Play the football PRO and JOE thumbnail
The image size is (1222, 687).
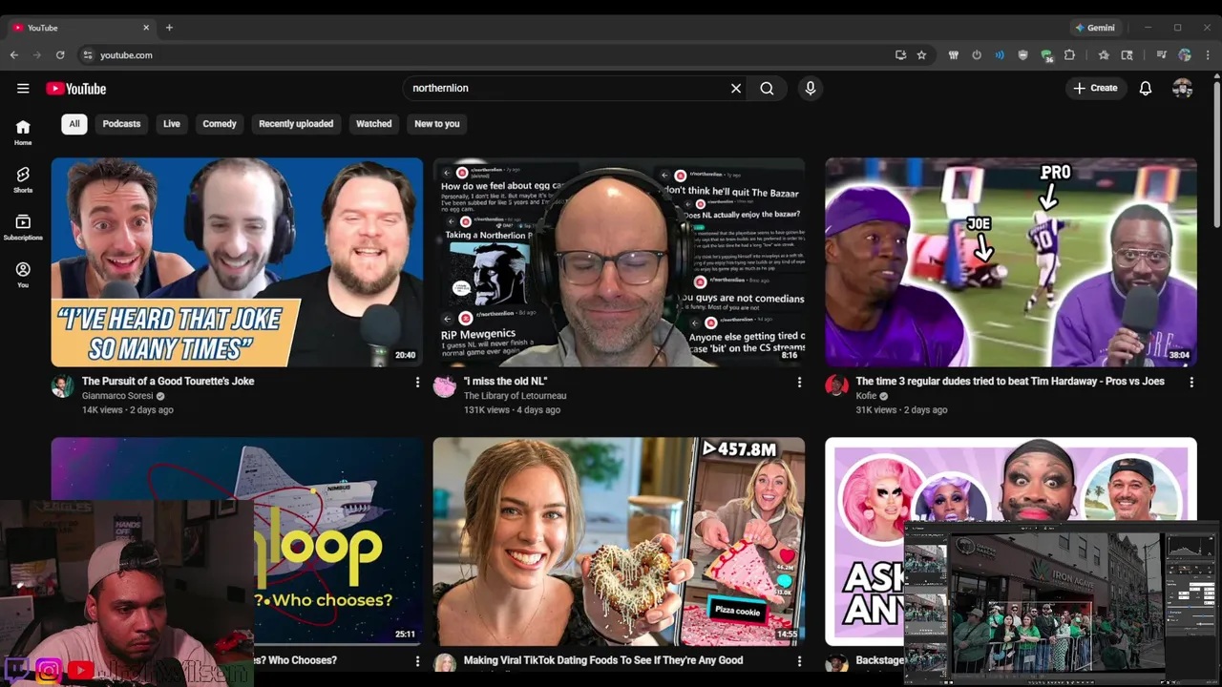1011,262
